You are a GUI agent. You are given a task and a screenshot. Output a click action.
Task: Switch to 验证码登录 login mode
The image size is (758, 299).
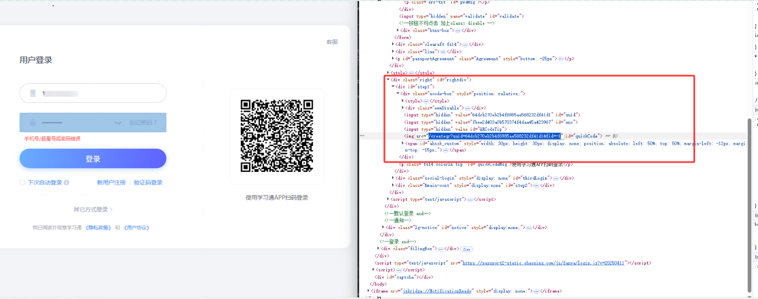point(147,182)
